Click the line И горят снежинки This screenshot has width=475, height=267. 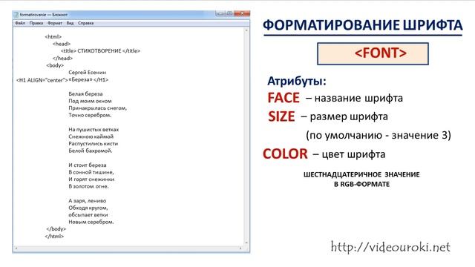coord(91,179)
